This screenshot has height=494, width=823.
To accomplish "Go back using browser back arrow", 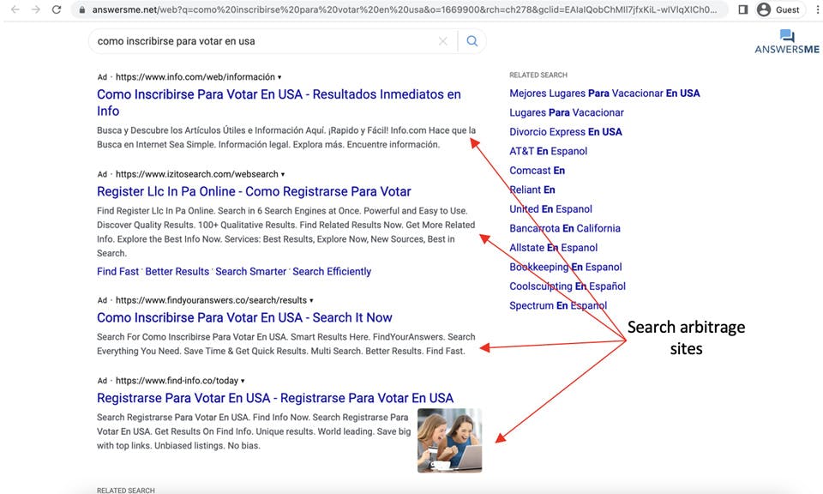I will coord(15,9).
